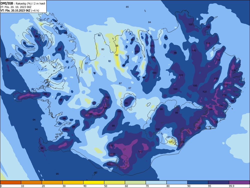This screenshot has width=250, height=188.
Task: Click the map value '81' on the map
Action: pos(110,61)
